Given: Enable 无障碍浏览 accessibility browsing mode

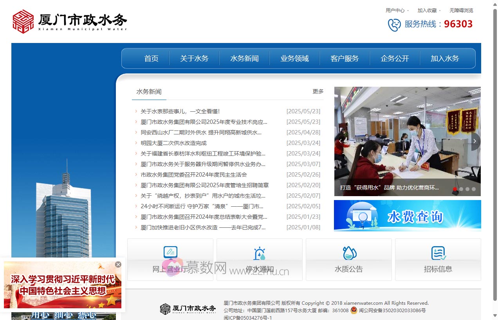Looking at the screenshot, I should pyautogui.click(x=461, y=10).
